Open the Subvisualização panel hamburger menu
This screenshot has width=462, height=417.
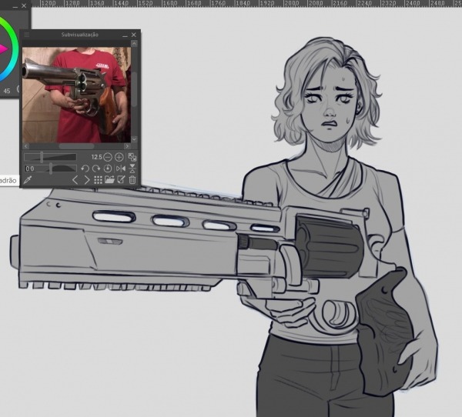coord(27,35)
